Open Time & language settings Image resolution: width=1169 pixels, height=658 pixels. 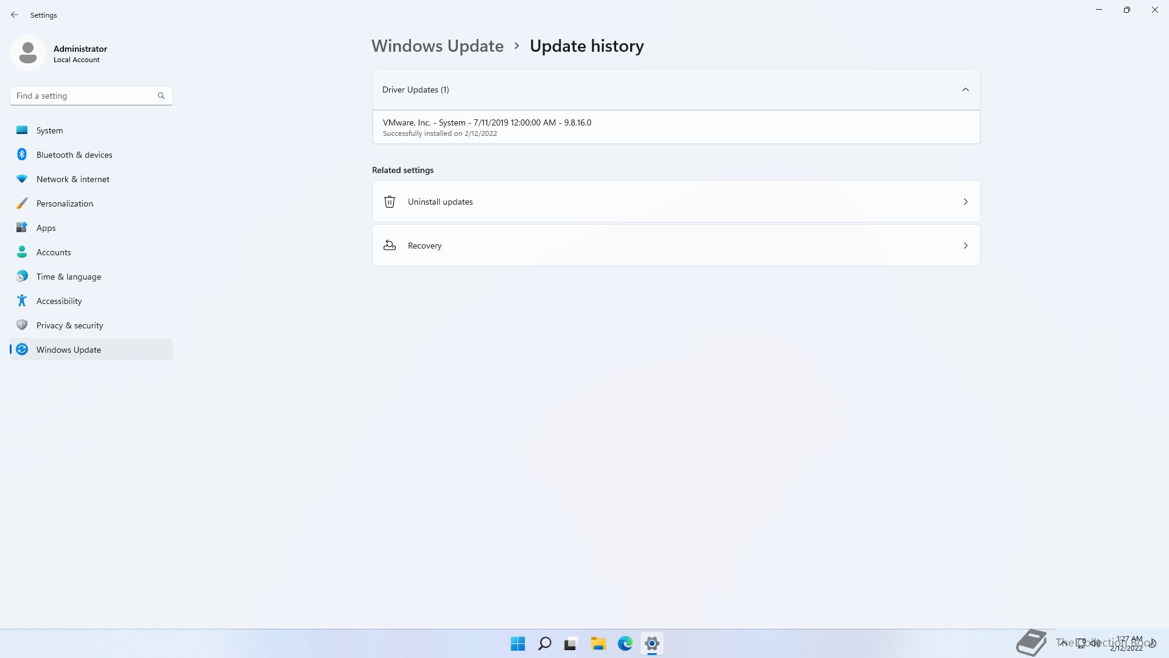pyautogui.click(x=91, y=276)
